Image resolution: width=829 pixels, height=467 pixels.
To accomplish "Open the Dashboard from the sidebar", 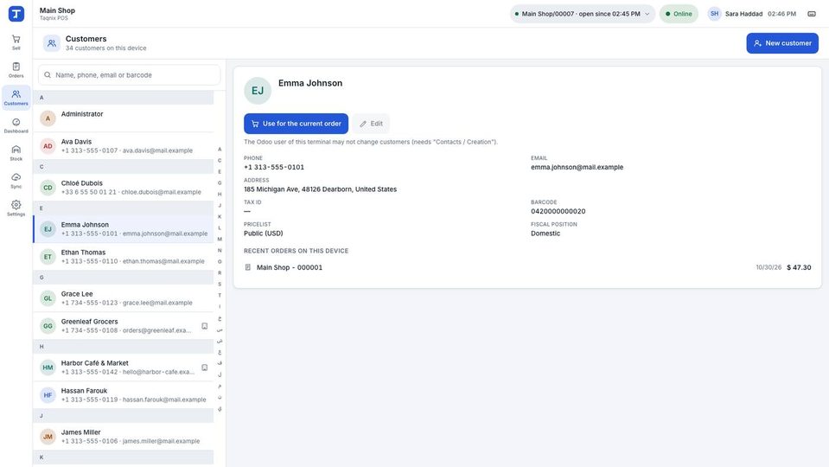I will point(16,125).
